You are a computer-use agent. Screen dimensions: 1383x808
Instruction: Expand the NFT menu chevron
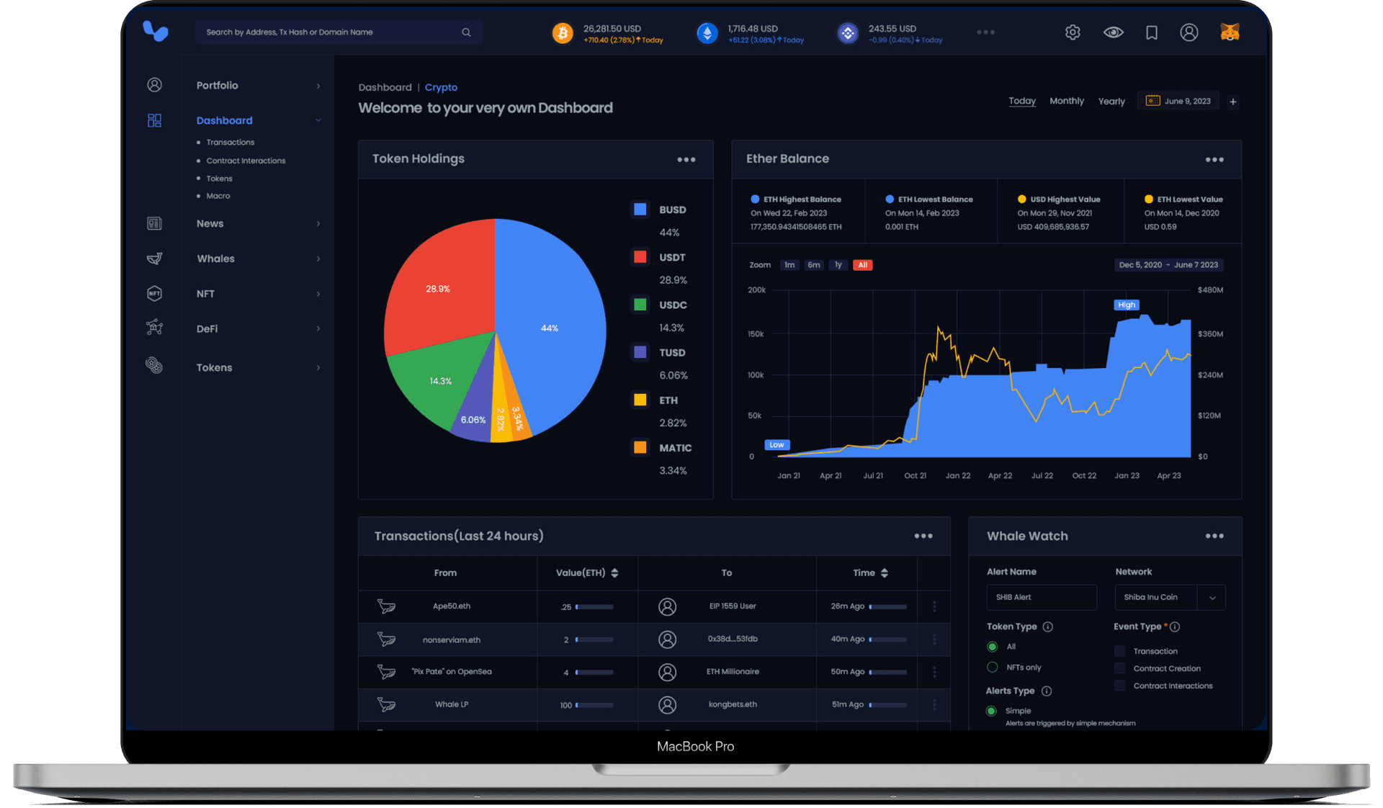coord(318,294)
